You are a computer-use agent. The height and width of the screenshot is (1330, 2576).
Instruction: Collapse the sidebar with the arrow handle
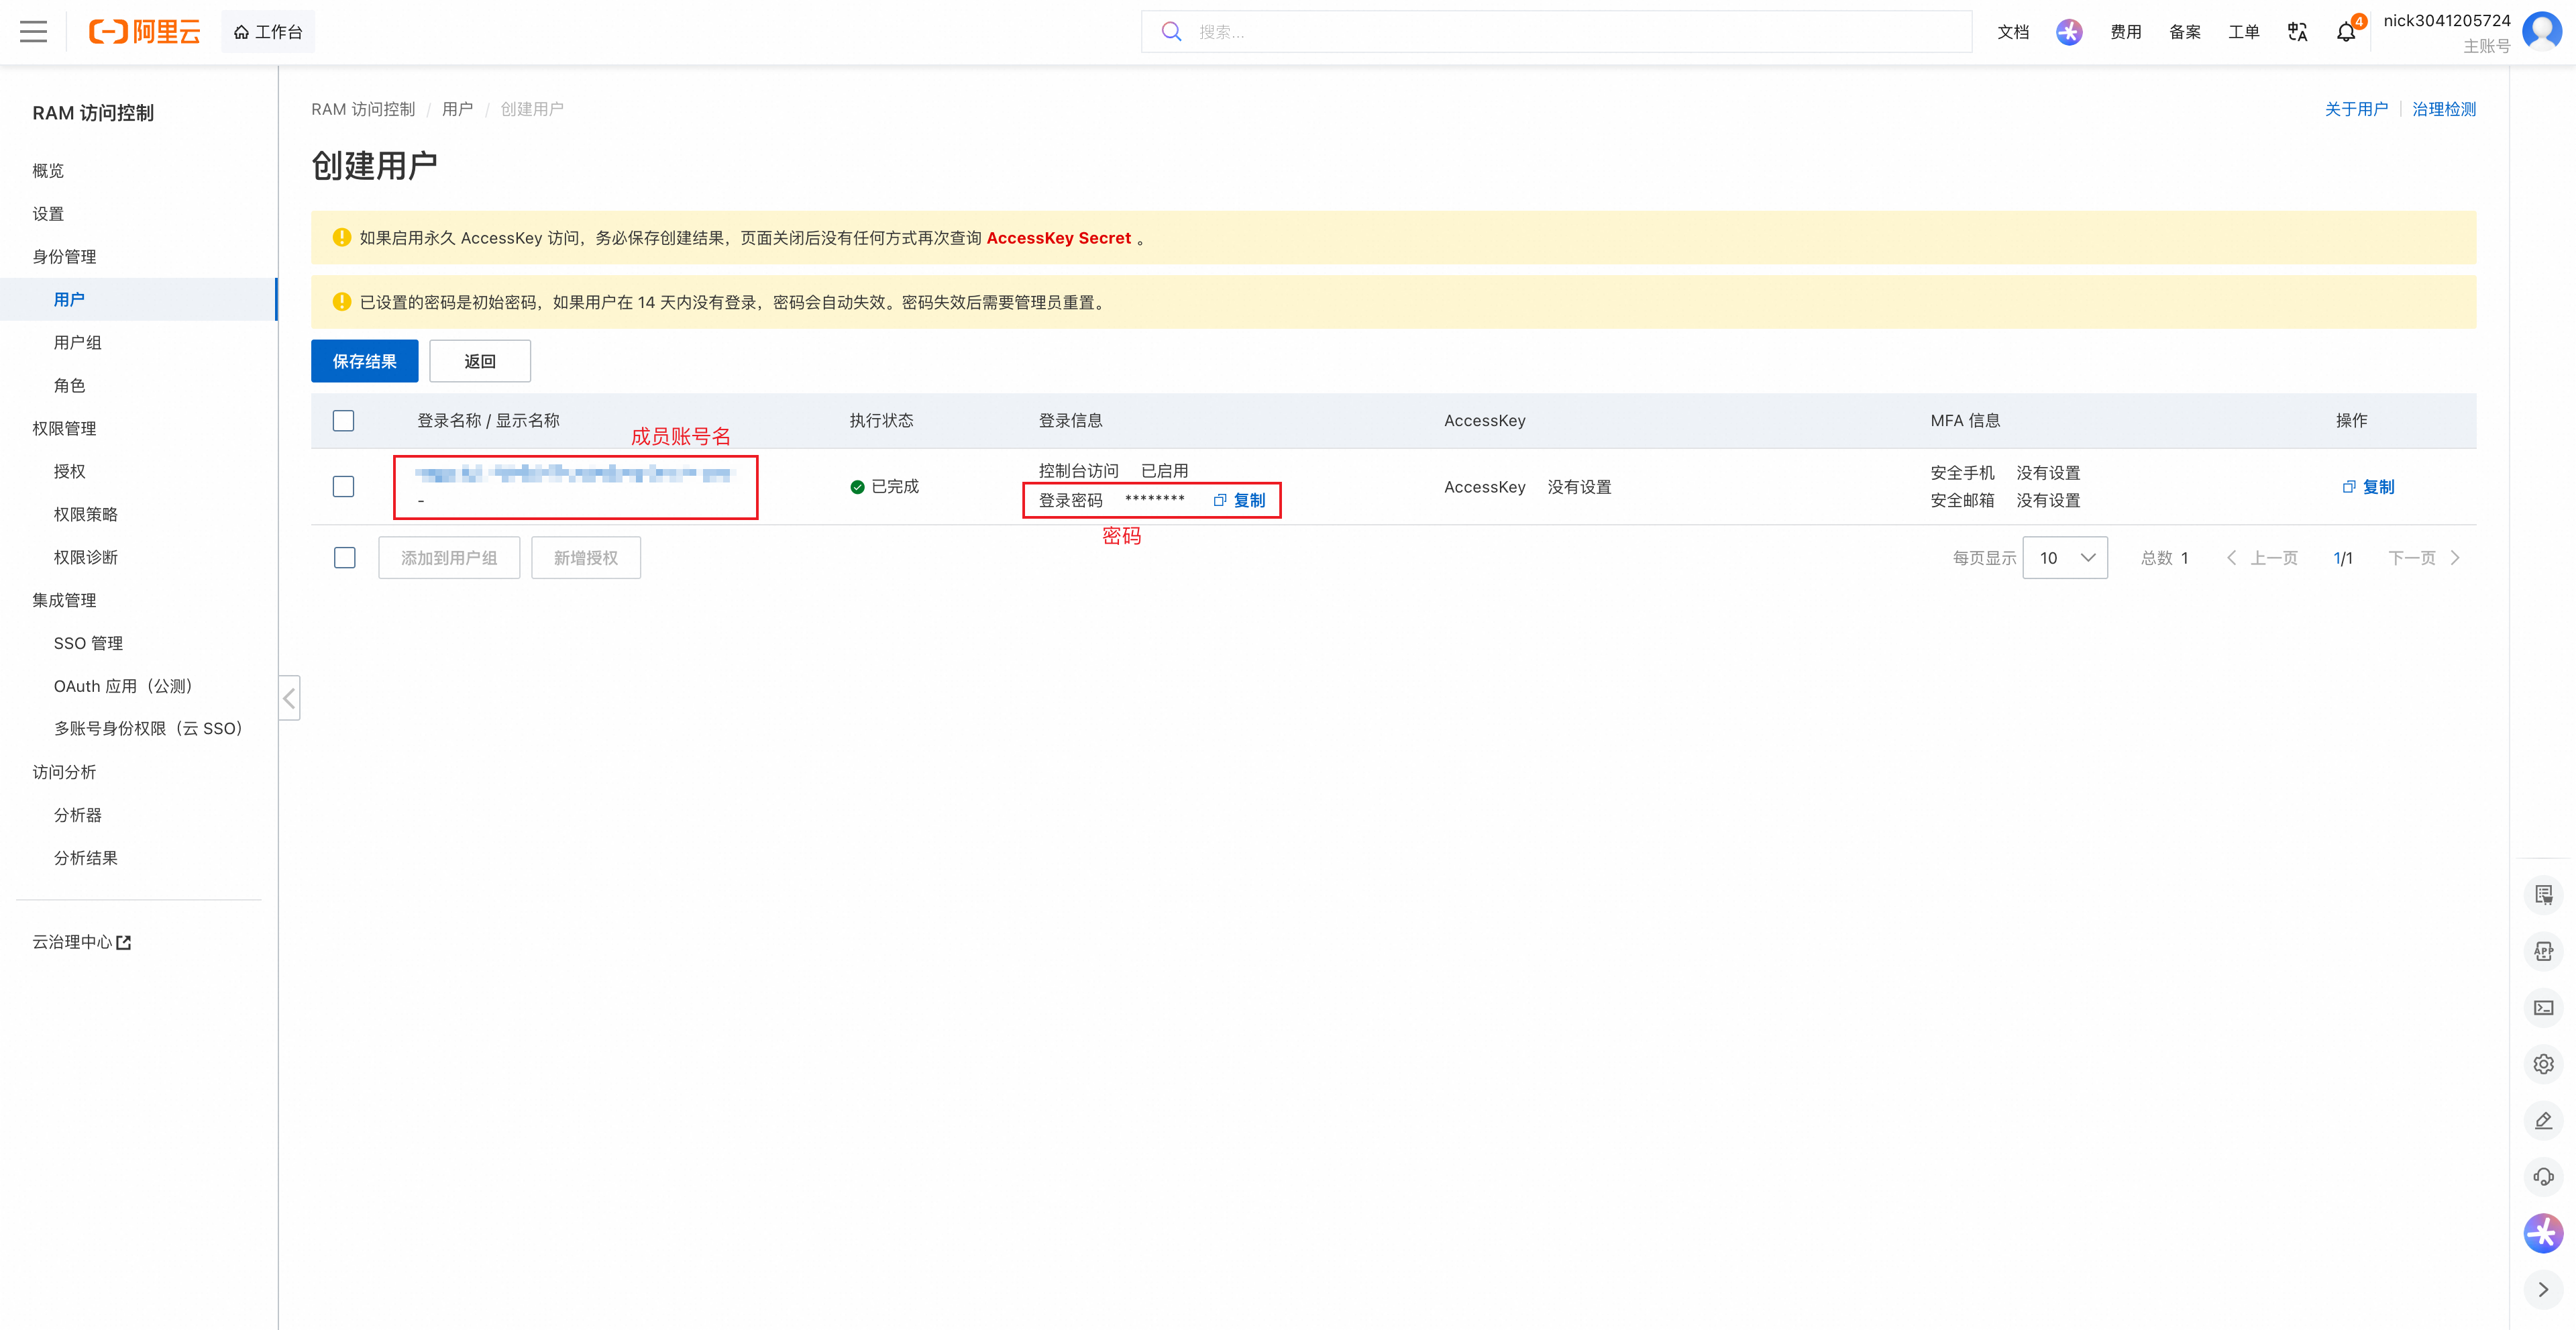289,698
